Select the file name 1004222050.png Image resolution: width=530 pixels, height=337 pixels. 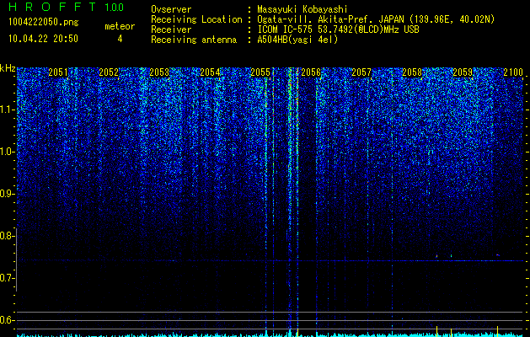tap(44, 22)
